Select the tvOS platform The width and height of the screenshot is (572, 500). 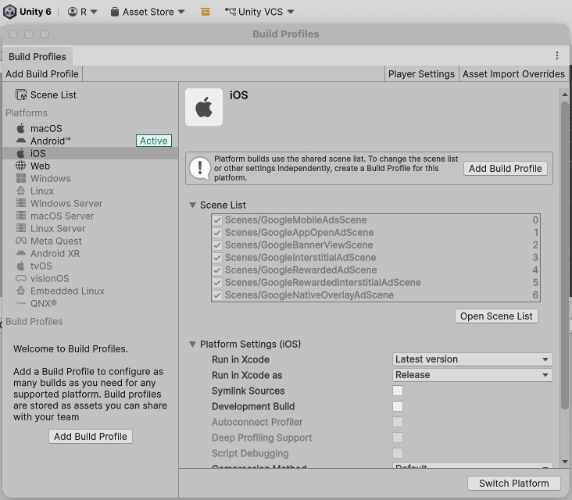(90, 266)
